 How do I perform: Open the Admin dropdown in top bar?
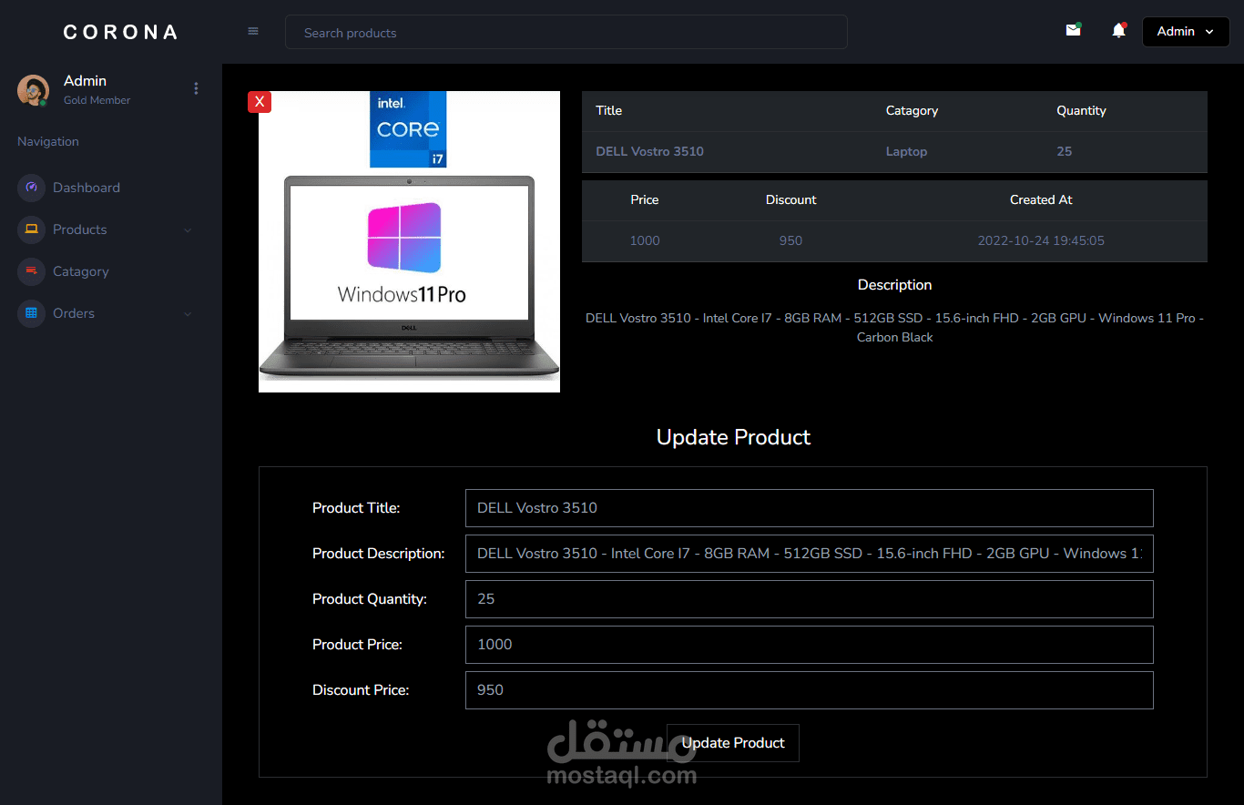(x=1186, y=31)
